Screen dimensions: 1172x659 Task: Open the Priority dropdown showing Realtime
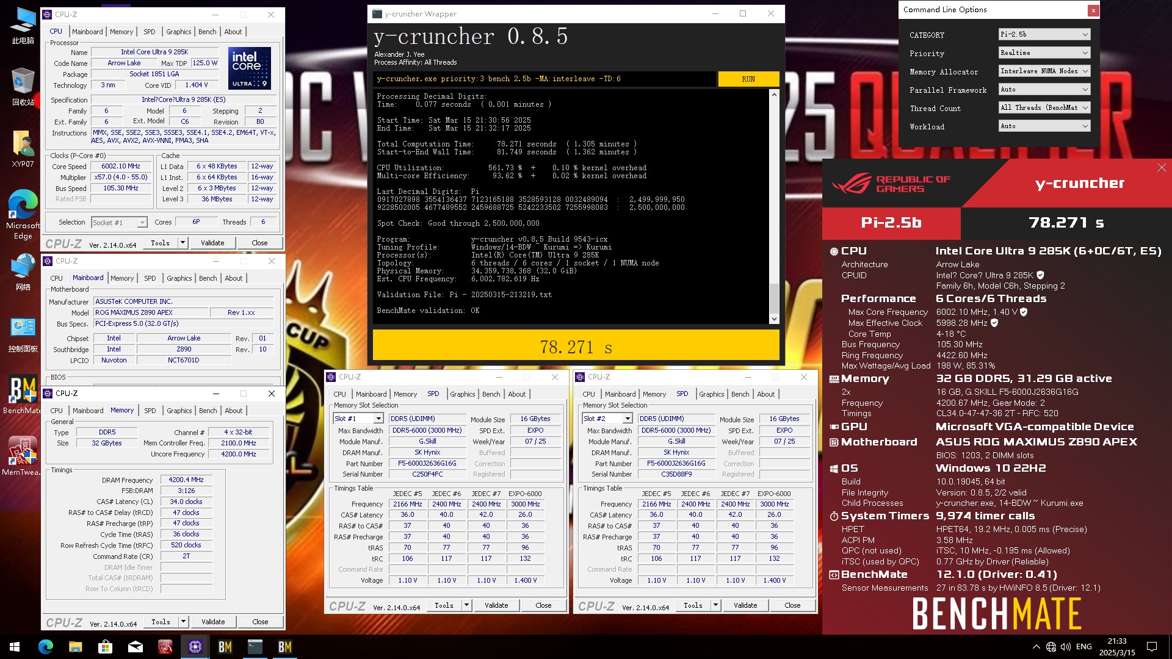[x=1044, y=52]
